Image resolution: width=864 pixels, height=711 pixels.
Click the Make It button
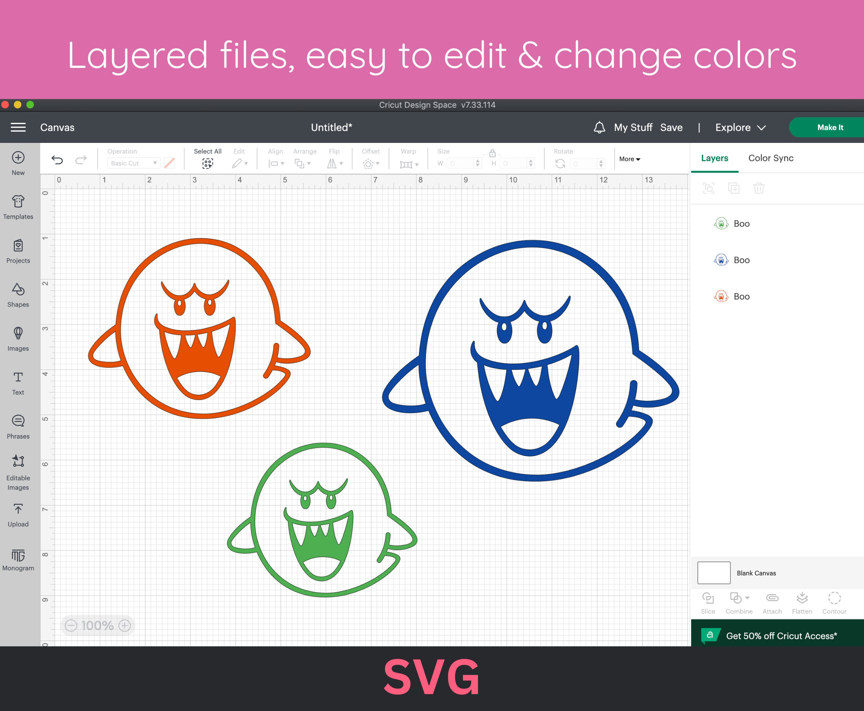[830, 127]
